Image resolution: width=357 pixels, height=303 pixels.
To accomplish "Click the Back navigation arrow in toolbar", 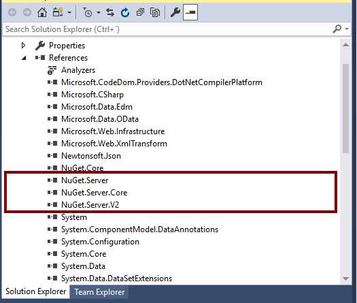I will (12, 12).
